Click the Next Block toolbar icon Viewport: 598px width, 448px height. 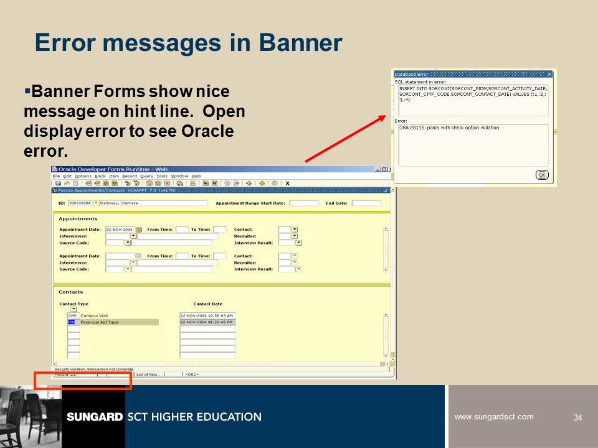point(136,183)
